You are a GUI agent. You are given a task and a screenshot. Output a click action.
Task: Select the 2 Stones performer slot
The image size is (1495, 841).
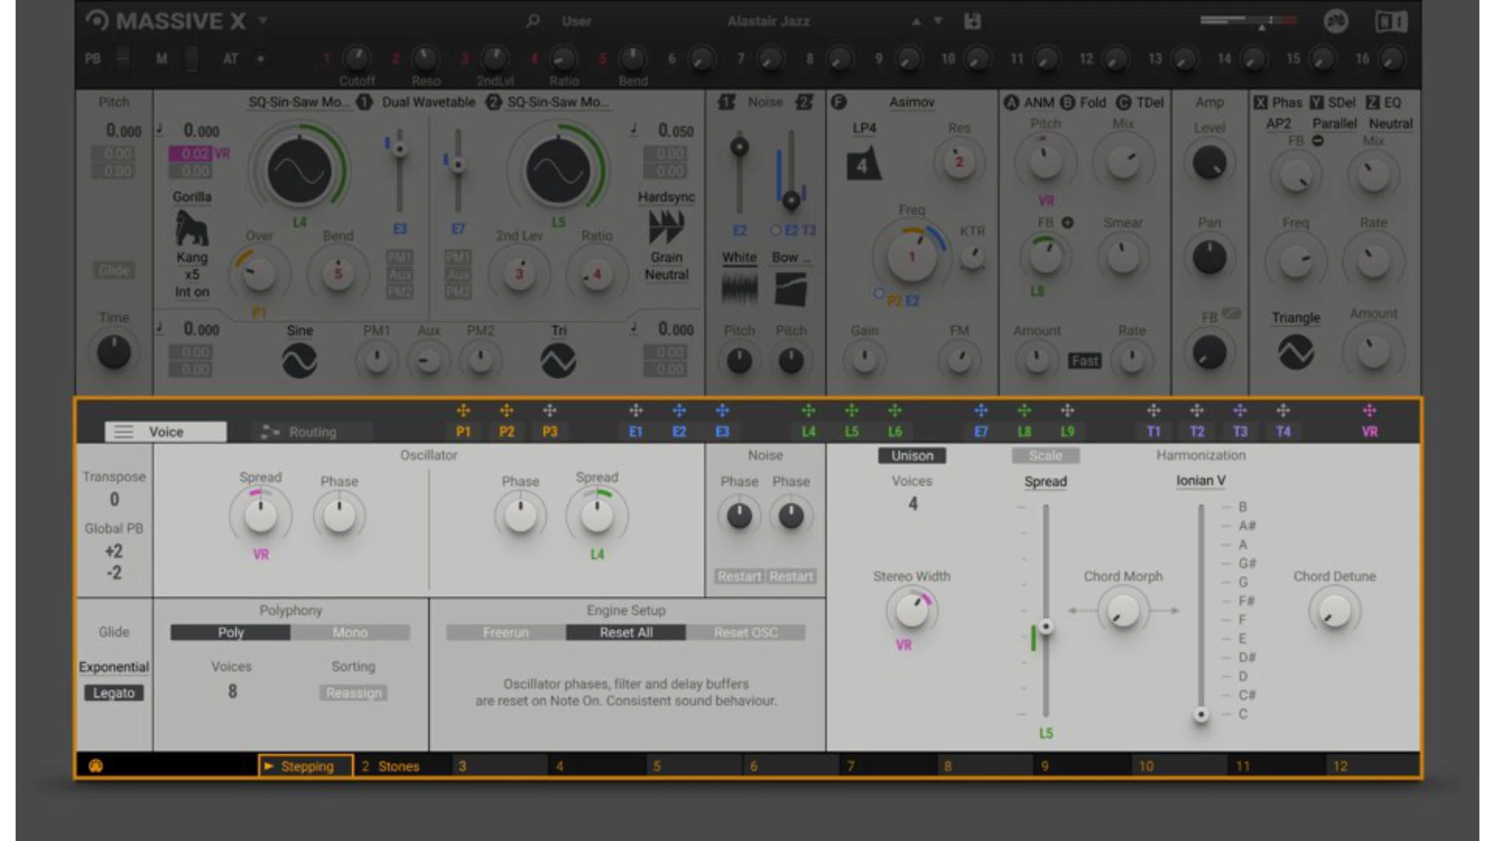tap(403, 766)
